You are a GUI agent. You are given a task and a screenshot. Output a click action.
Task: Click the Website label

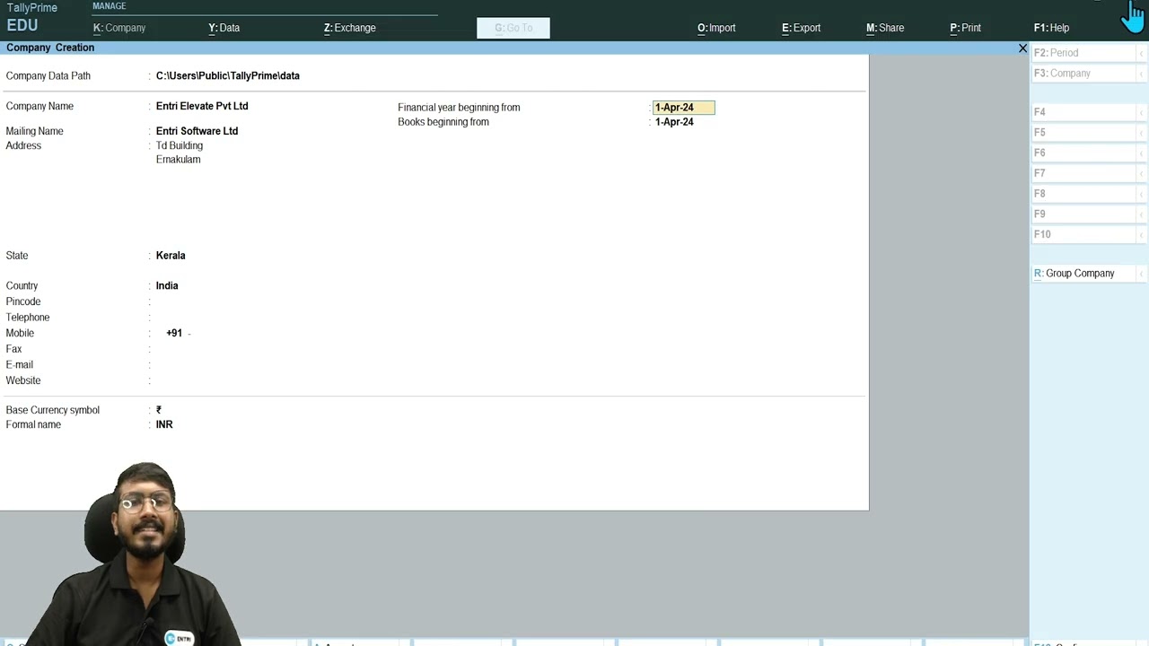23,380
